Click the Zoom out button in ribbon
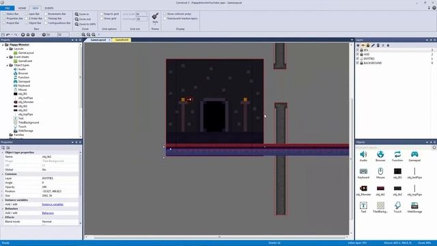Viewport: 437px width, 246px height. tap(83, 19)
